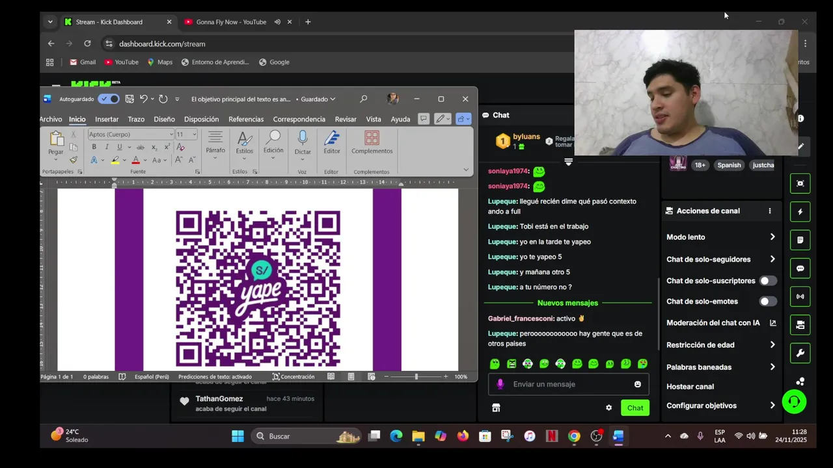Expand Palabras baneadas option
This screenshot has width=833, height=468.
click(772, 367)
